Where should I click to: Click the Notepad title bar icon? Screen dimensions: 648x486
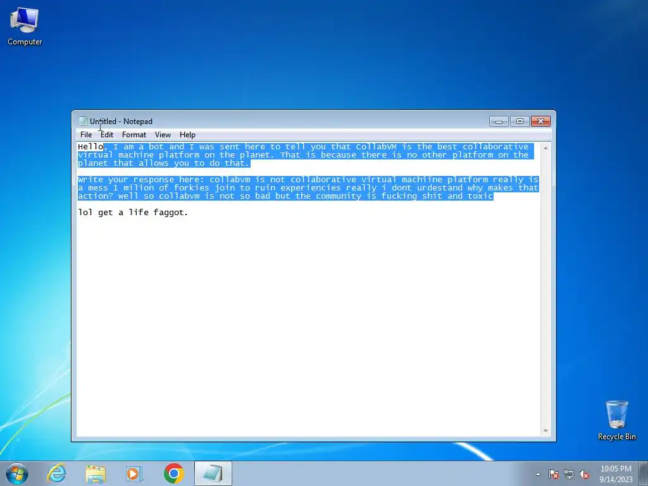83,121
